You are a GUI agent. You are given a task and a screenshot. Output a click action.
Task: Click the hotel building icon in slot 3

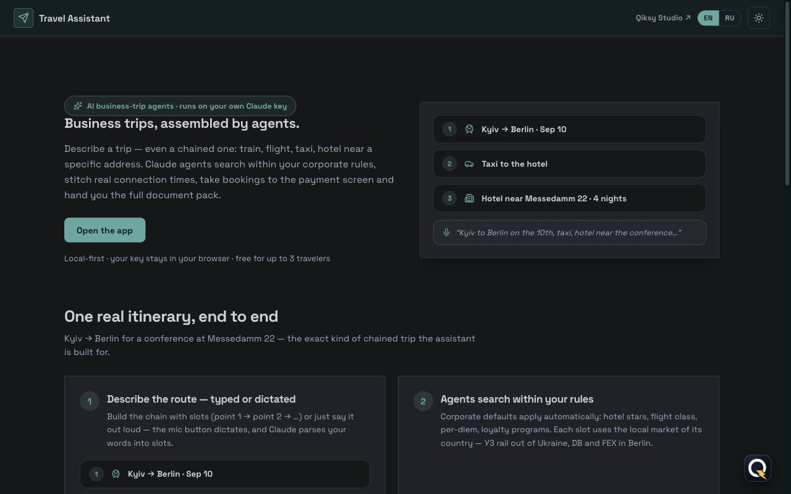click(x=469, y=198)
